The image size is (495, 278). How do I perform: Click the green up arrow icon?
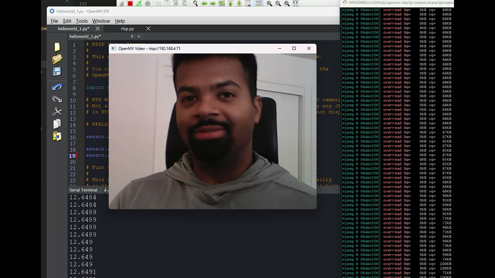(x=230, y=3)
